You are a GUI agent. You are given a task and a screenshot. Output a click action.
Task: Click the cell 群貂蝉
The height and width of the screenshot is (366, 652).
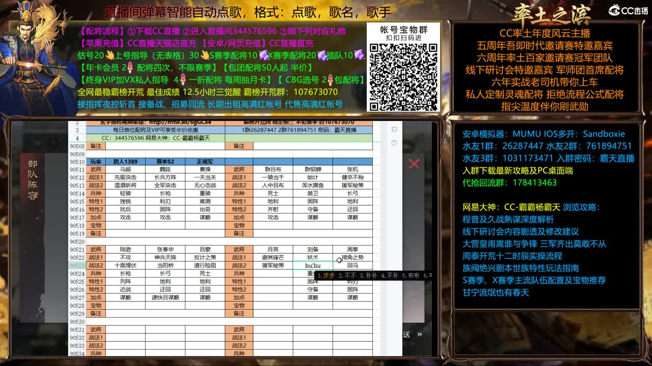313,169
